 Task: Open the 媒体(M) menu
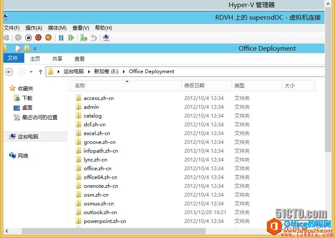57,28
